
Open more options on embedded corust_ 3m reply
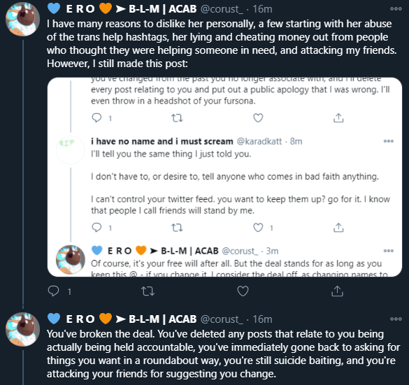pos(389,251)
